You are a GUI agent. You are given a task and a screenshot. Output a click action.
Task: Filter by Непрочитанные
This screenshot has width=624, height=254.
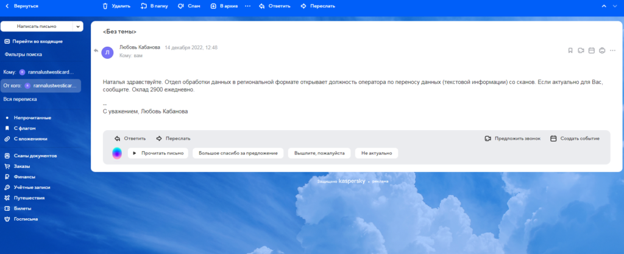[x=28, y=118]
